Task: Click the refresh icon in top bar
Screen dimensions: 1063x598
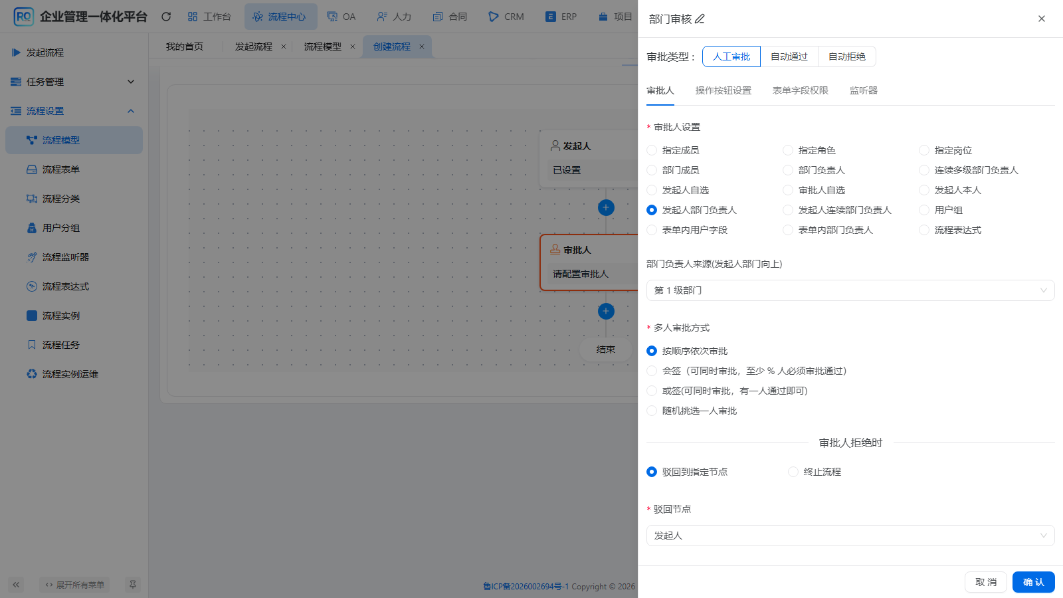Action: click(166, 17)
